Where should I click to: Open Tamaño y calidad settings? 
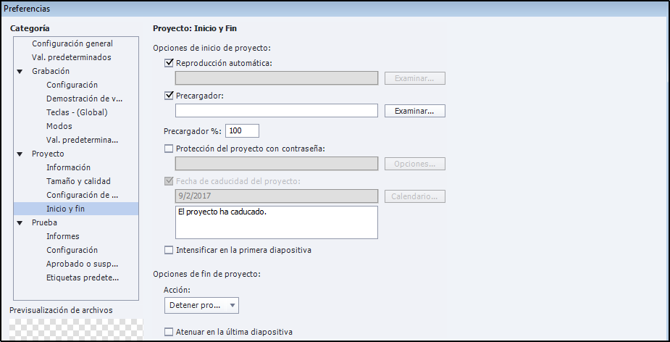[78, 181]
